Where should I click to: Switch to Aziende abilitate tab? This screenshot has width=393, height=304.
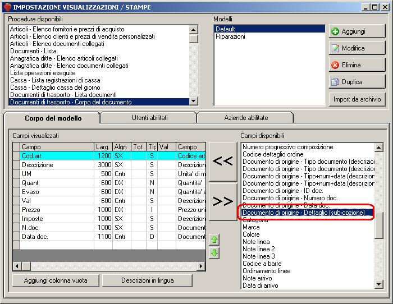click(246, 118)
